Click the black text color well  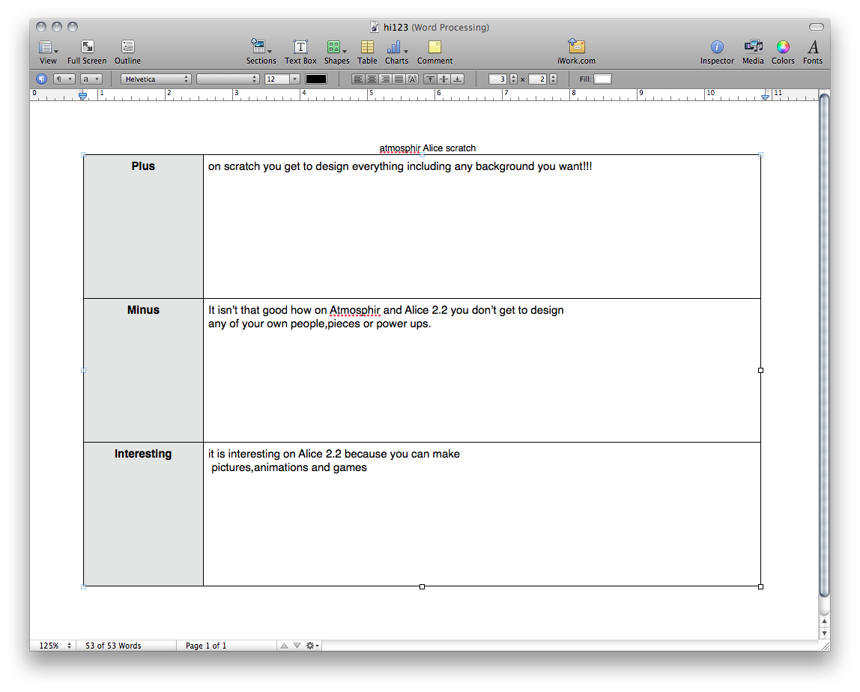pos(316,79)
